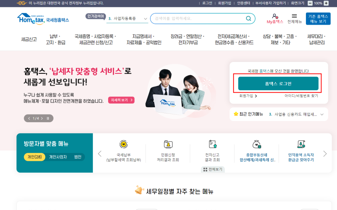Show previous shortcut menu items
The width and height of the screenshot is (337, 210).
coord(99,154)
